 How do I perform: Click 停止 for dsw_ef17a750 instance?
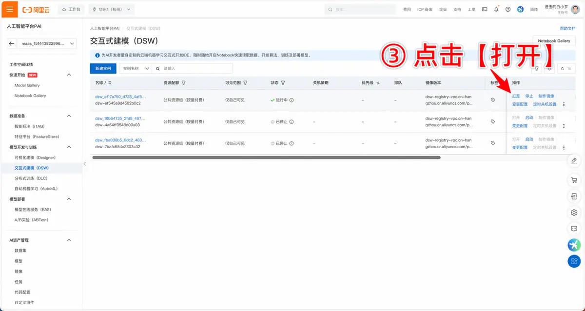529,96
